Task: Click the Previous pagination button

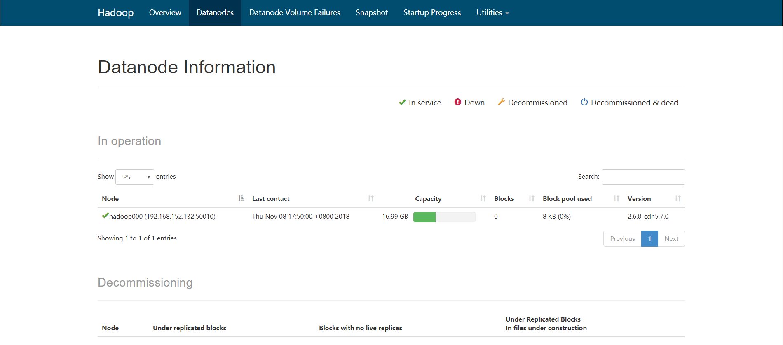Action: pyautogui.click(x=622, y=239)
